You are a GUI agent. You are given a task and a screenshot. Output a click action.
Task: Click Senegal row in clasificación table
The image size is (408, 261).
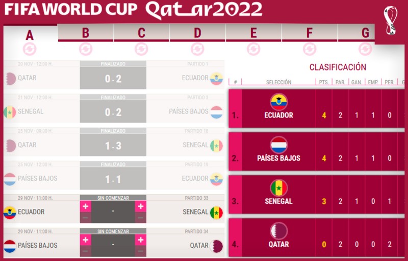tap(316, 195)
